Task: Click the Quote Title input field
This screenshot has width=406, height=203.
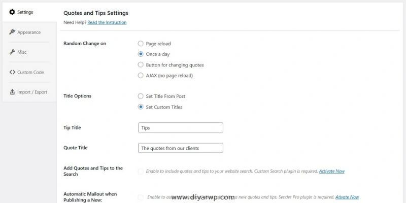Action: 180,148
